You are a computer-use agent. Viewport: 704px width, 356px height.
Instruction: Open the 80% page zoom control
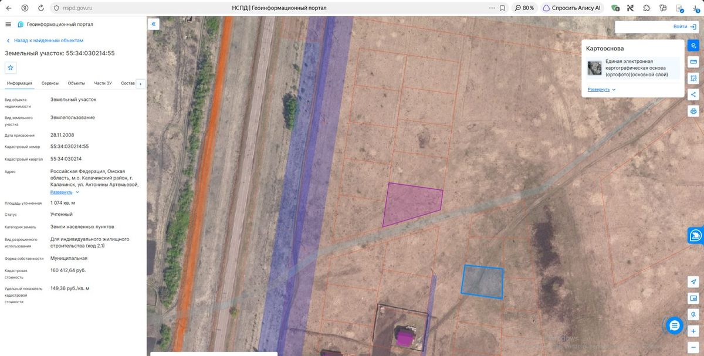pyautogui.click(x=524, y=8)
